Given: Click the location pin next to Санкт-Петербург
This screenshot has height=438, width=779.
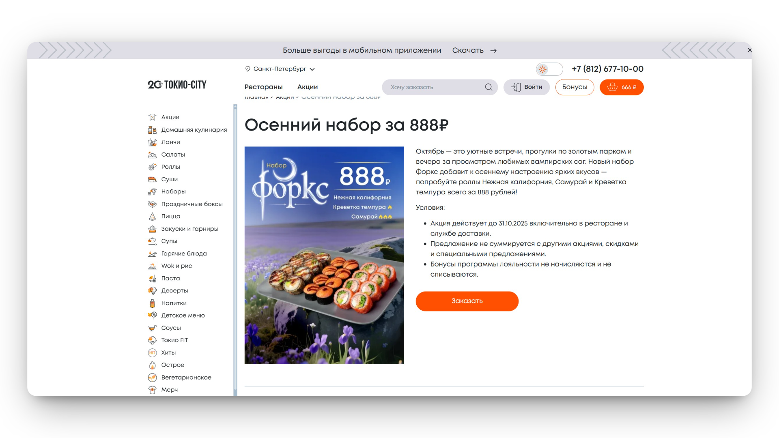Looking at the screenshot, I should tap(248, 69).
